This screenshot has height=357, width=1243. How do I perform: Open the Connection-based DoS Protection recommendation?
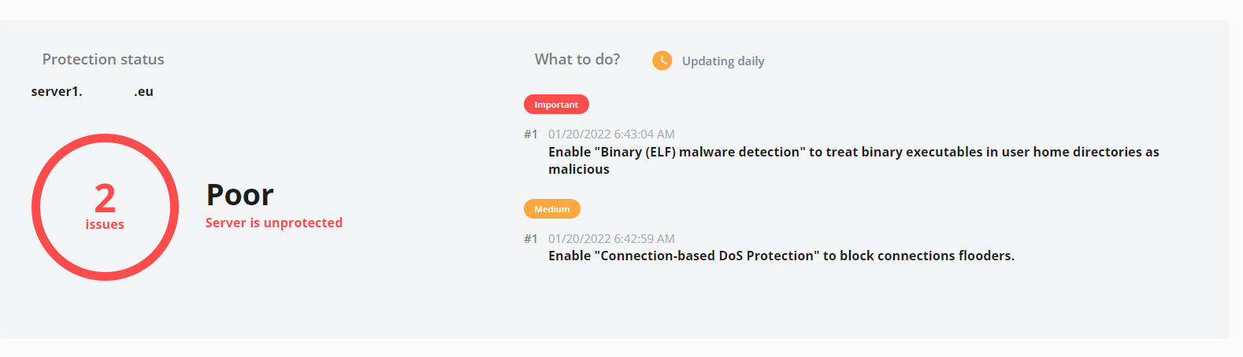(781, 256)
